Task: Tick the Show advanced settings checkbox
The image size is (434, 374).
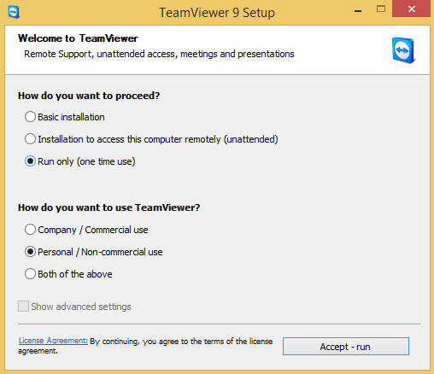Action: click(23, 307)
